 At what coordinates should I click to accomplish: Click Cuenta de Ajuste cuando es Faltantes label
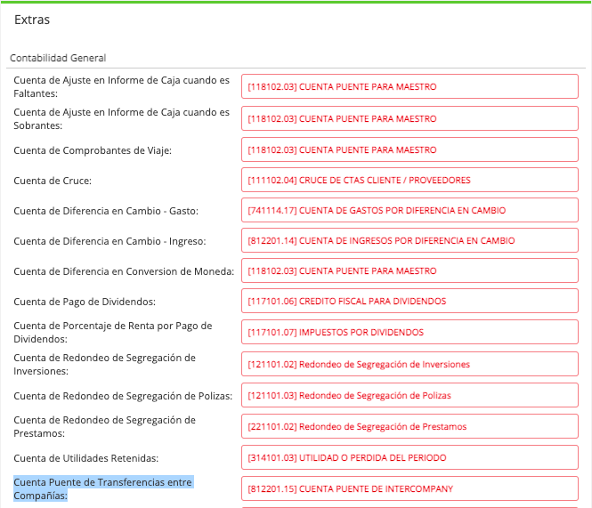[x=122, y=86]
